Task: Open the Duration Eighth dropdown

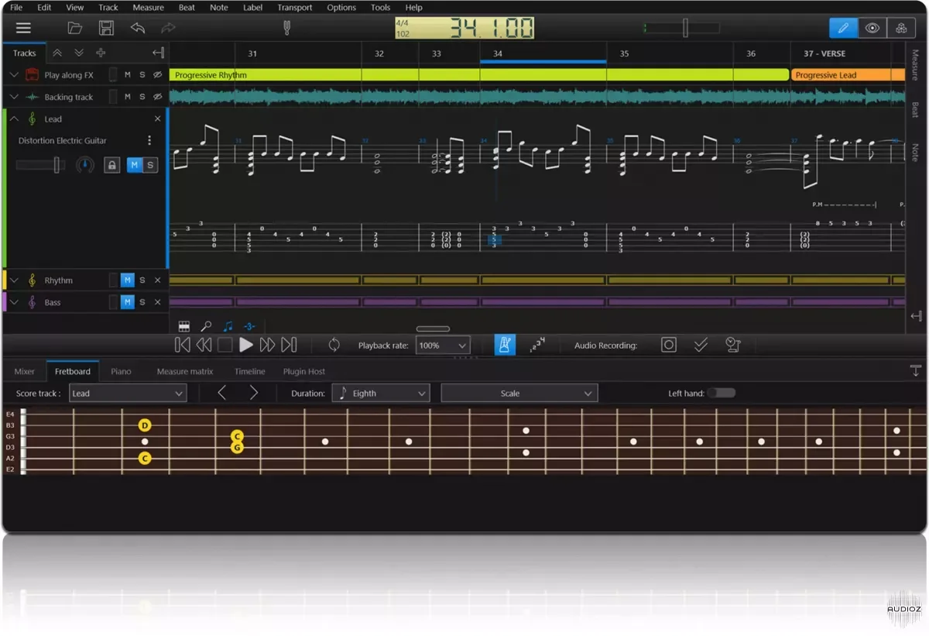Action: (381, 393)
